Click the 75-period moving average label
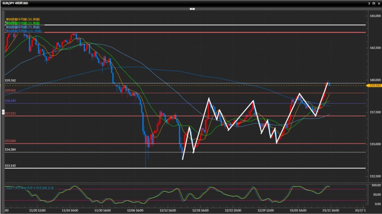The image size is (382, 214). tap(23, 27)
